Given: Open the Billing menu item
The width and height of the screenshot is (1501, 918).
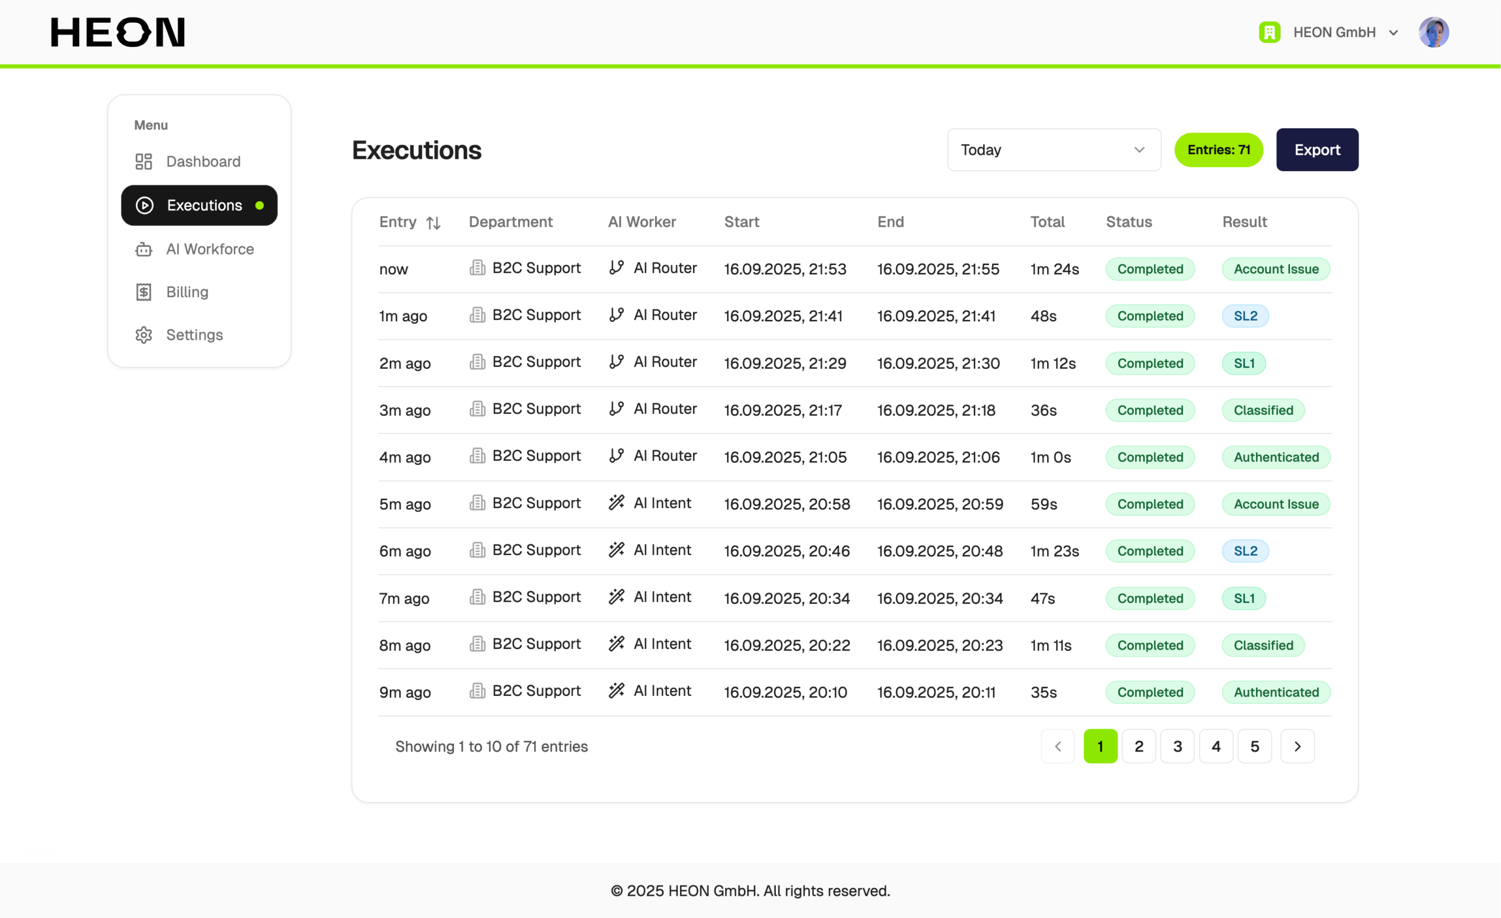Looking at the screenshot, I should pyautogui.click(x=187, y=292).
